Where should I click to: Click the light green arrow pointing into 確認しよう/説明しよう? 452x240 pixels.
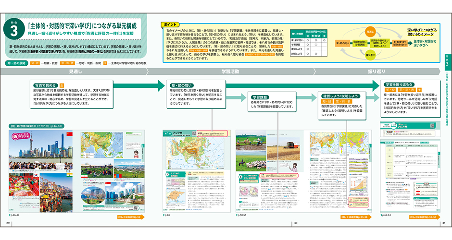coord(307,97)
